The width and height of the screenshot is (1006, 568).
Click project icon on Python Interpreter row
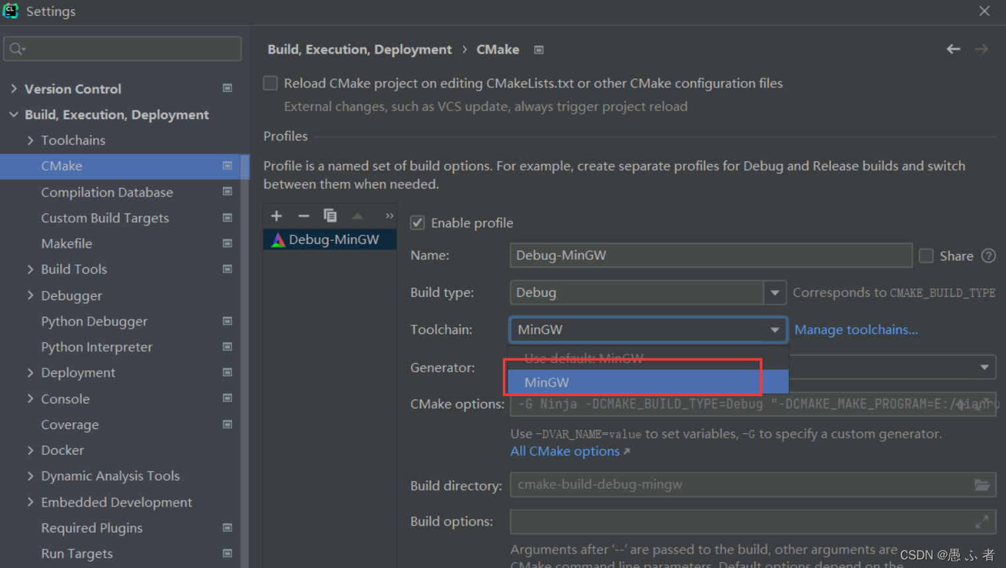click(x=227, y=346)
